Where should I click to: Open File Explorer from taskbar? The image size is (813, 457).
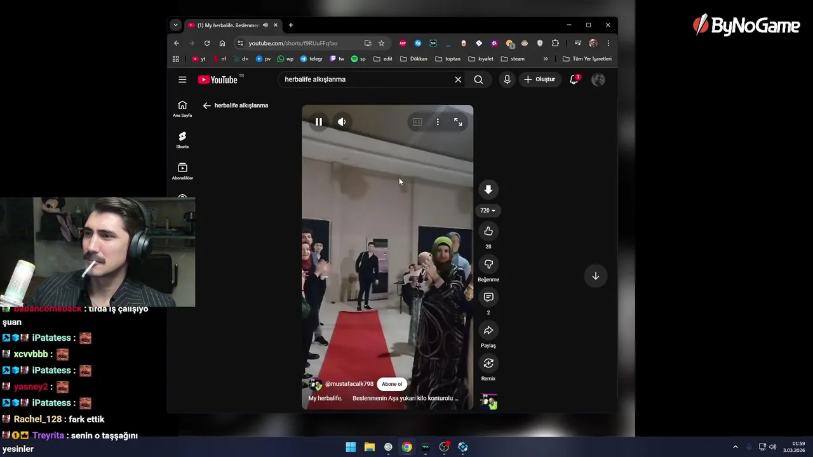pyautogui.click(x=369, y=447)
